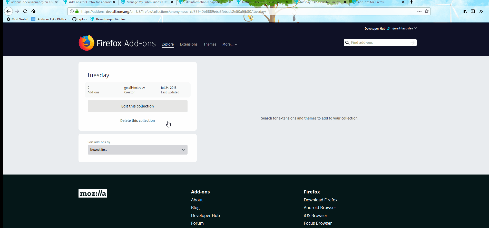Viewport: 489px width, 228px height.
Task: Click the green padlock security icon
Action: click(x=77, y=11)
